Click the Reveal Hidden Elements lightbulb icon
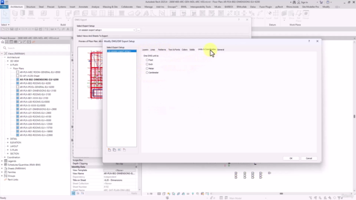The width and height of the screenshot is (356, 200). click(x=193, y=194)
